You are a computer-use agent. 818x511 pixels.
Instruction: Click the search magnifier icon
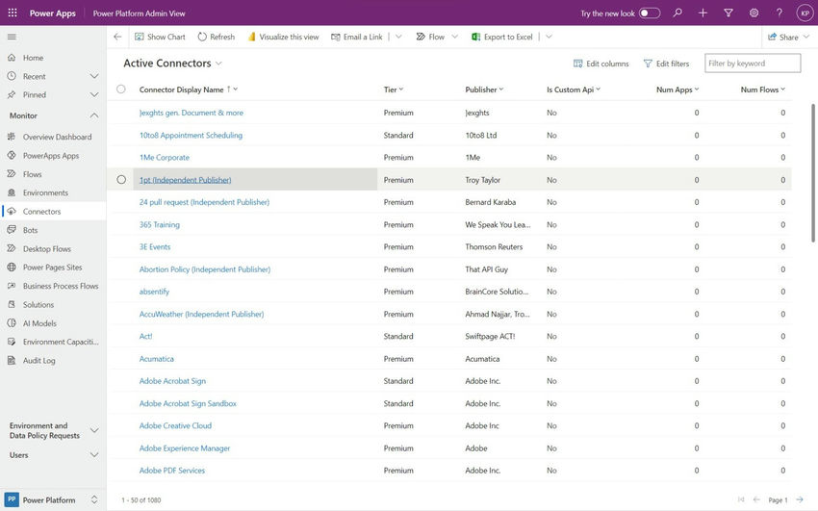pyautogui.click(x=677, y=13)
